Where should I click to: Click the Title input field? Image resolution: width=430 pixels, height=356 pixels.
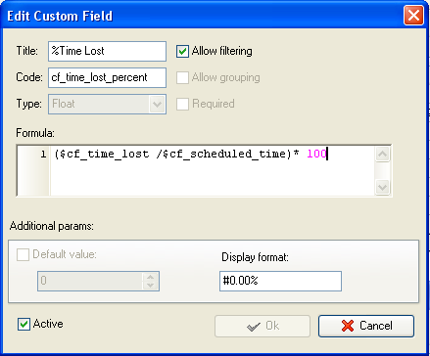[107, 51]
